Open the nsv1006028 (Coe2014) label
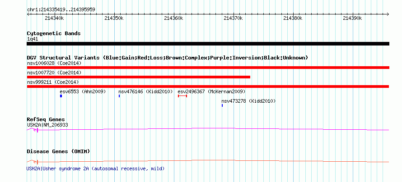 54,63
